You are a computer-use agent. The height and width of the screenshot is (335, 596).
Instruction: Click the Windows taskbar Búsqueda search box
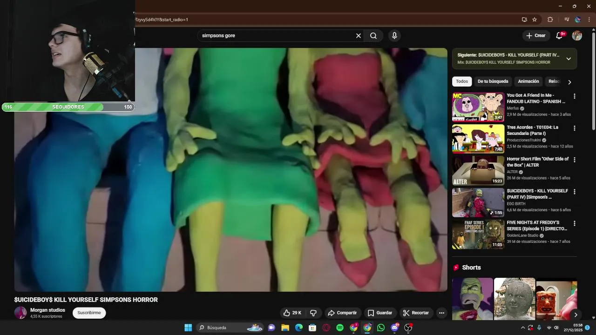[231, 328]
